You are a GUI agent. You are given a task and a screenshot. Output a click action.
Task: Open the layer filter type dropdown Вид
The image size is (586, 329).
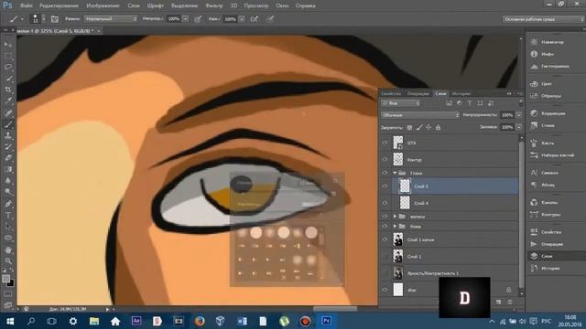pyautogui.click(x=401, y=103)
